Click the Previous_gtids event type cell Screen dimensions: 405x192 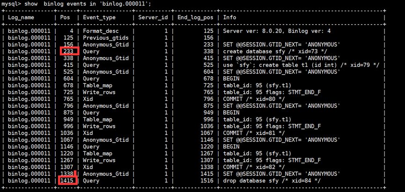pos(106,38)
